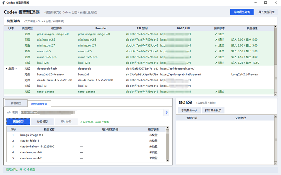The image size is (281, 175).
Task: Click the 停止校验 button
Action: pyautogui.click(x=66, y=121)
